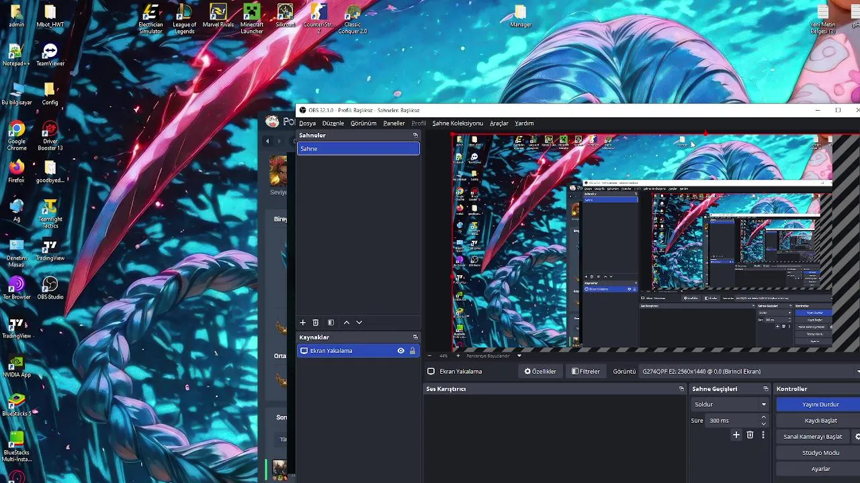Open Marvel Rivals desktop icon
This screenshot has width=860, height=483.
pyautogui.click(x=218, y=16)
